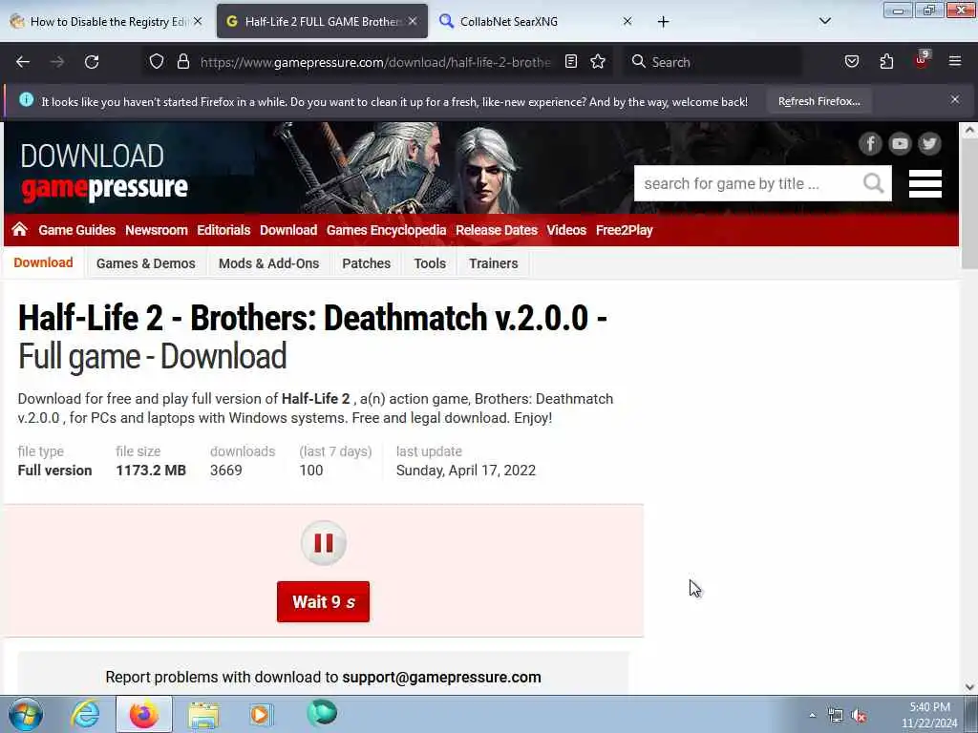Click the site search magnifier icon
This screenshot has height=733, width=978.
(x=874, y=183)
